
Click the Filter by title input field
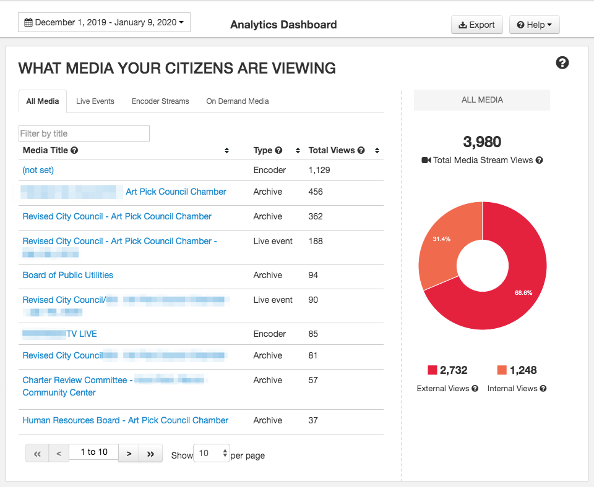tap(84, 133)
